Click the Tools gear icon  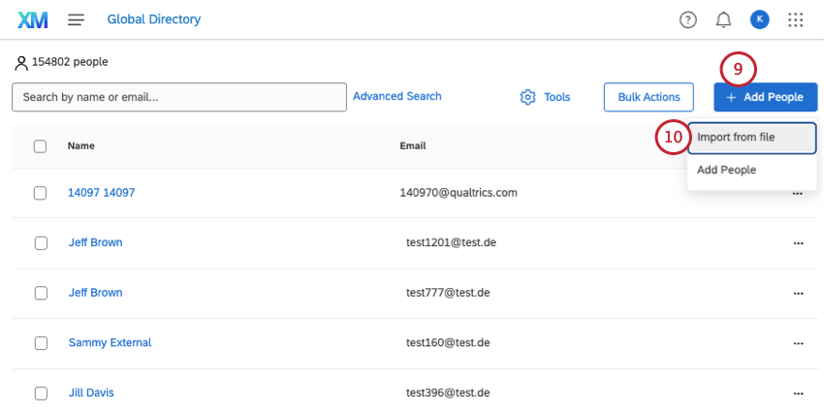pos(528,97)
